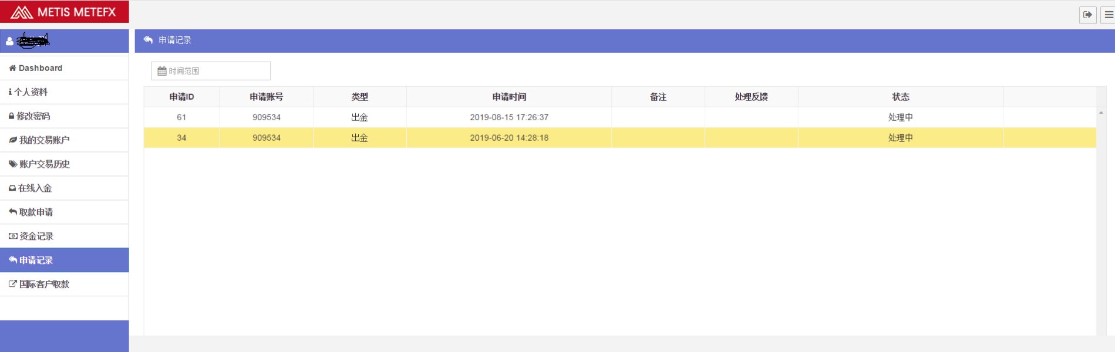The height and width of the screenshot is (352, 1115).
Task: Click the inbox icon beside 在线入金
Action: 12,188
